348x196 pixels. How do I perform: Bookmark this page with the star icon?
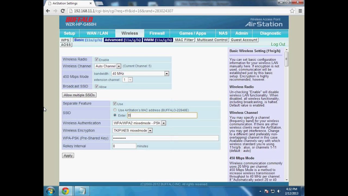point(292,11)
